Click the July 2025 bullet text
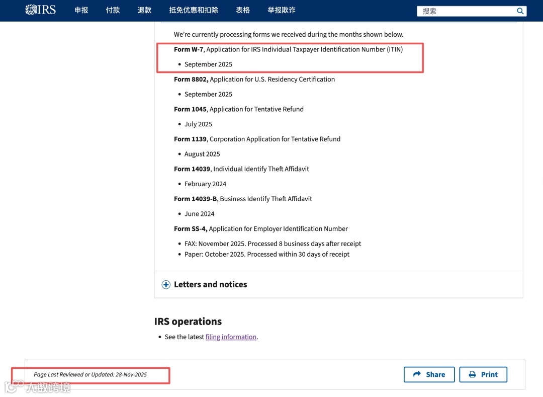543x397 pixels. 198,124
